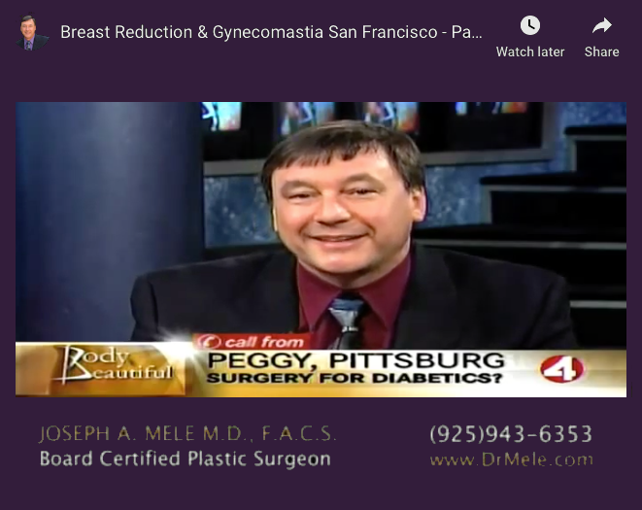Click the Joseph A. Mele M.D., F.A.C.S. name
Image resolution: width=642 pixels, height=510 pixels.
click(187, 434)
